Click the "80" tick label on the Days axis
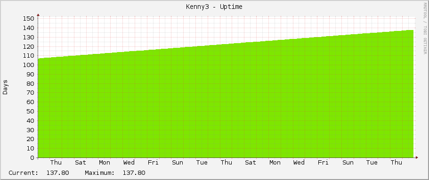The image size is (429, 180). (31, 83)
